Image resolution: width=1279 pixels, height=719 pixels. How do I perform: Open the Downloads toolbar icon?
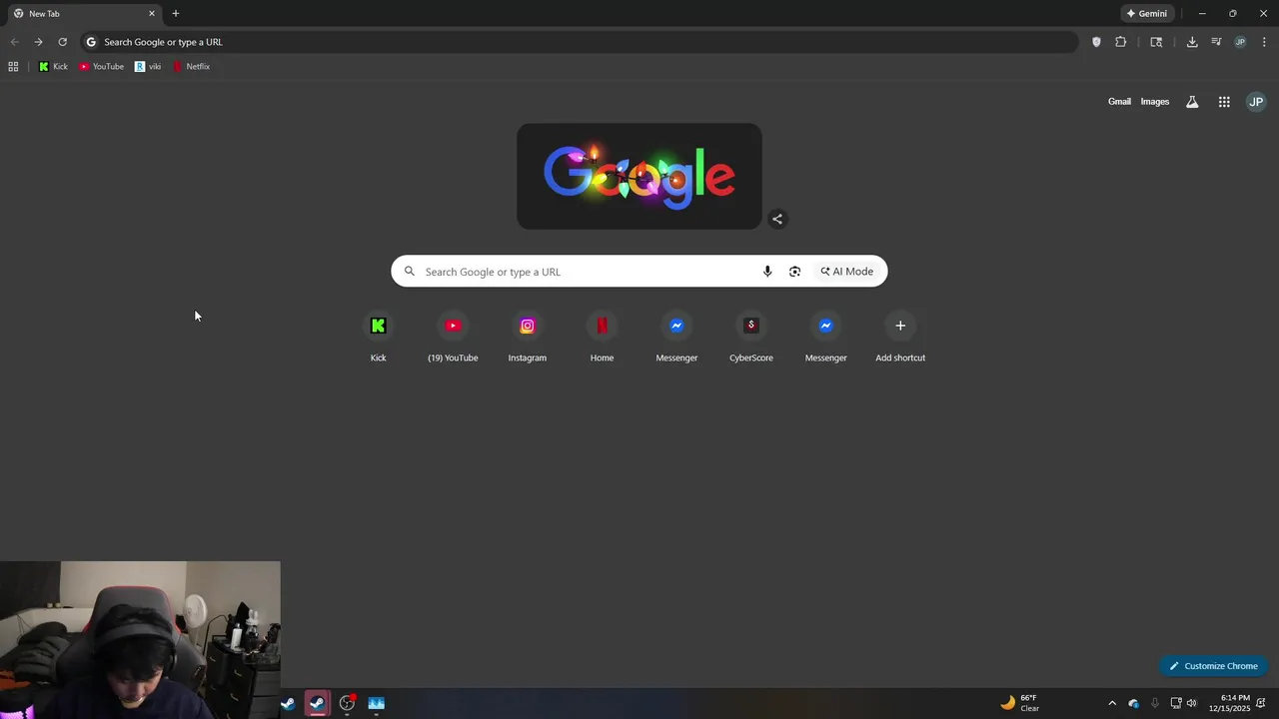[x=1192, y=42]
